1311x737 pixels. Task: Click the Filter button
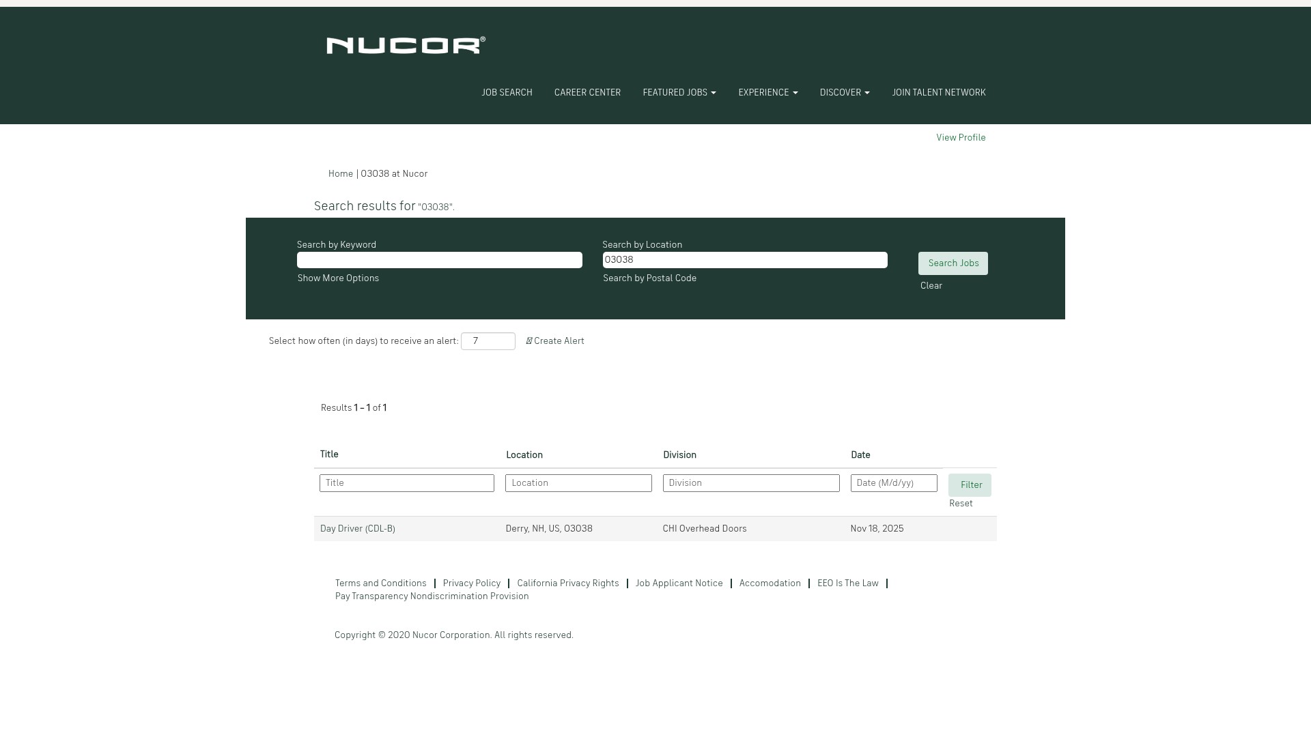[970, 485]
